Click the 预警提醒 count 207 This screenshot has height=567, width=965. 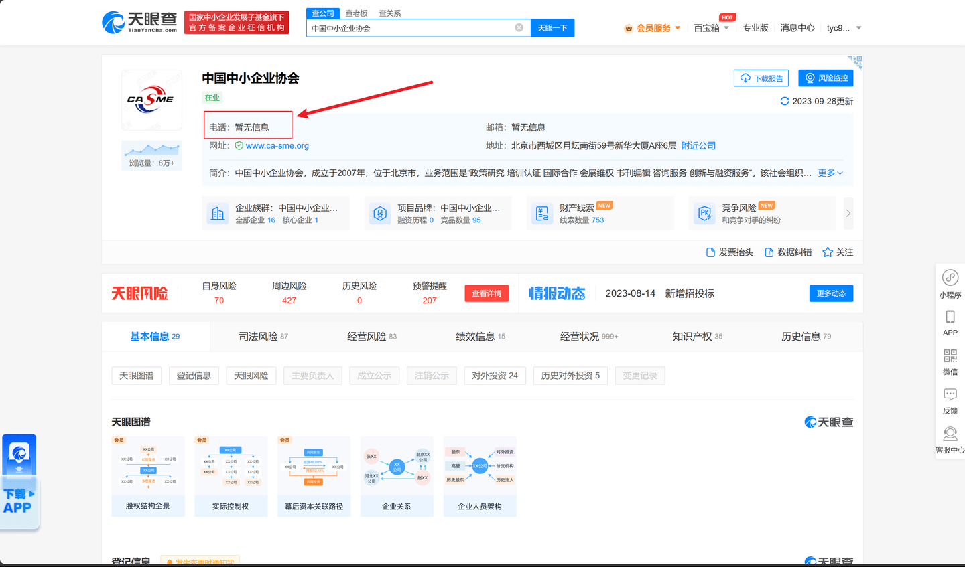430,301
